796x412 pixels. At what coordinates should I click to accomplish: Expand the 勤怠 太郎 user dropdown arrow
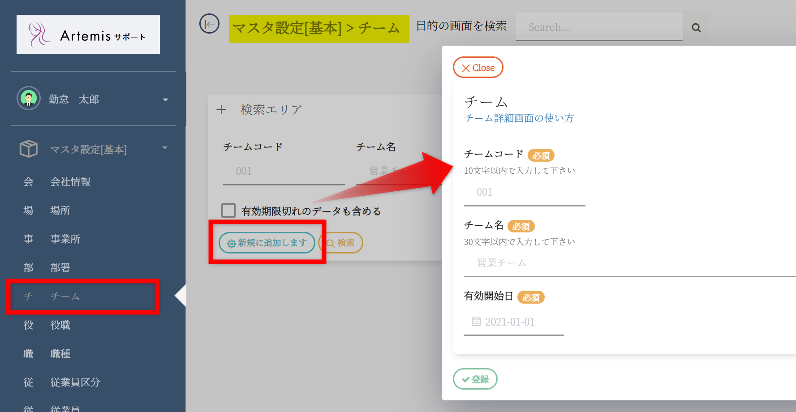[x=165, y=99]
